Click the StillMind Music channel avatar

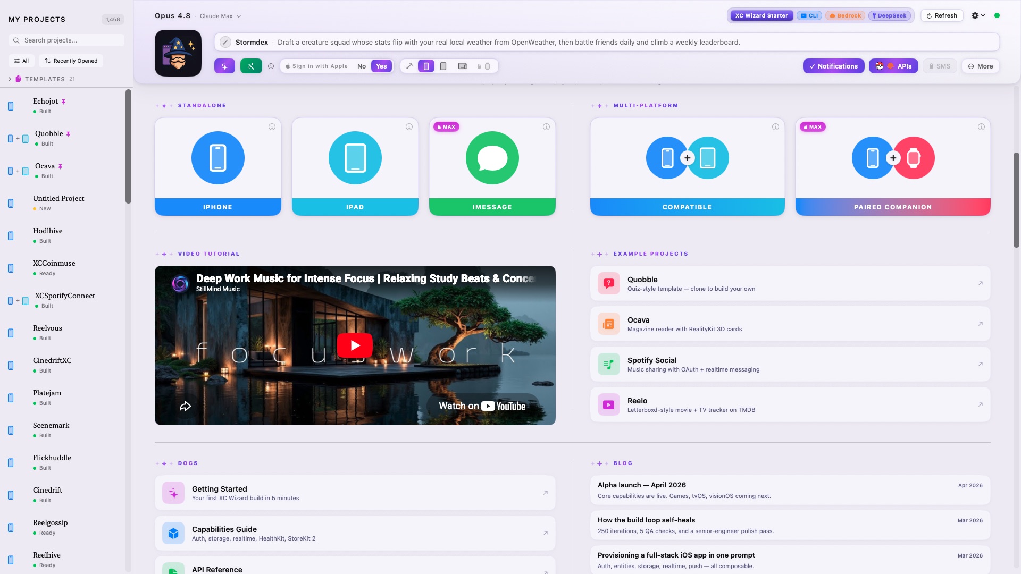pos(180,284)
